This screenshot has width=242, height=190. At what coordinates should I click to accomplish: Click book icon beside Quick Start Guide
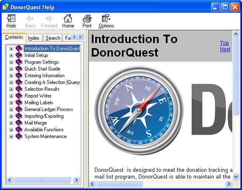[19, 69]
